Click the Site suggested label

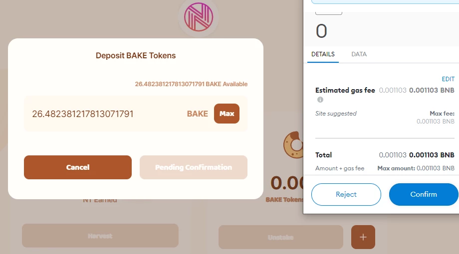tap(336, 114)
